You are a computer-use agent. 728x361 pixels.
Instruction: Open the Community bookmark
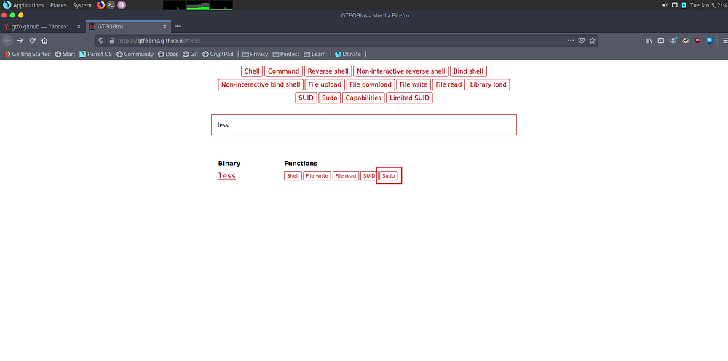[x=135, y=55]
